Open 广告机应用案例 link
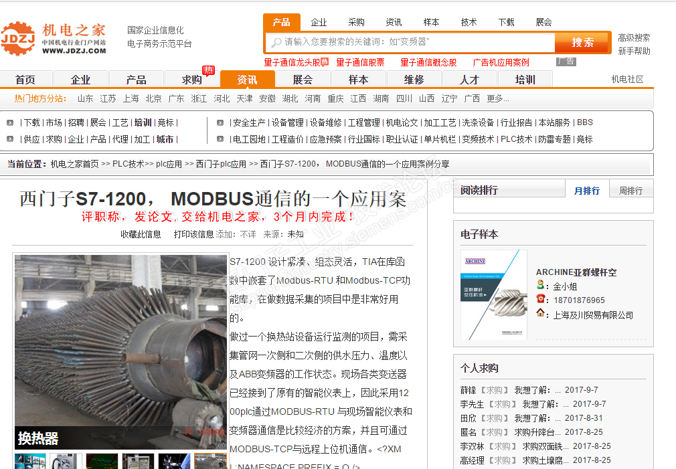Viewport: 676px width, 469px height. [x=501, y=62]
